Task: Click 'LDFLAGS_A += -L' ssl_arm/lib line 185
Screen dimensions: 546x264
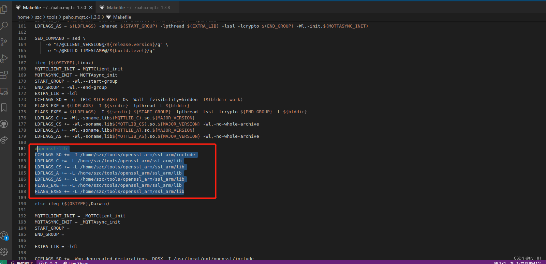Action: 108,173
